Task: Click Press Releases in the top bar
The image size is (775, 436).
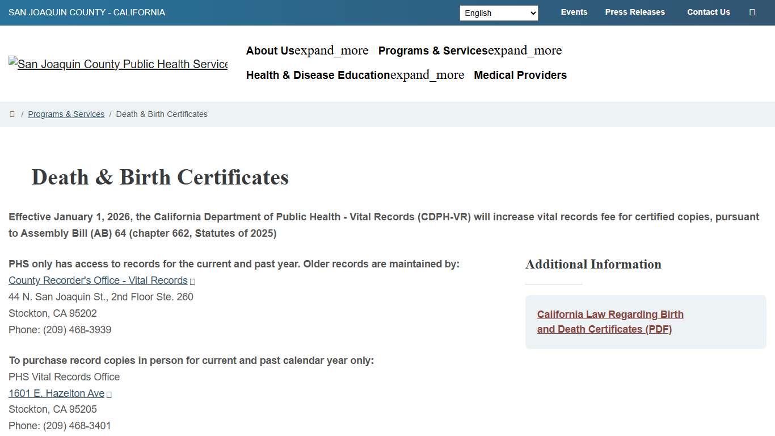Action: [x=635, y=12]
